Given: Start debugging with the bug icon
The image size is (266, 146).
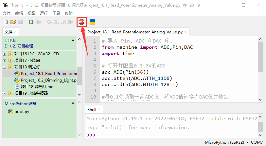Looking at the screenshot, I should pos(38,22).
